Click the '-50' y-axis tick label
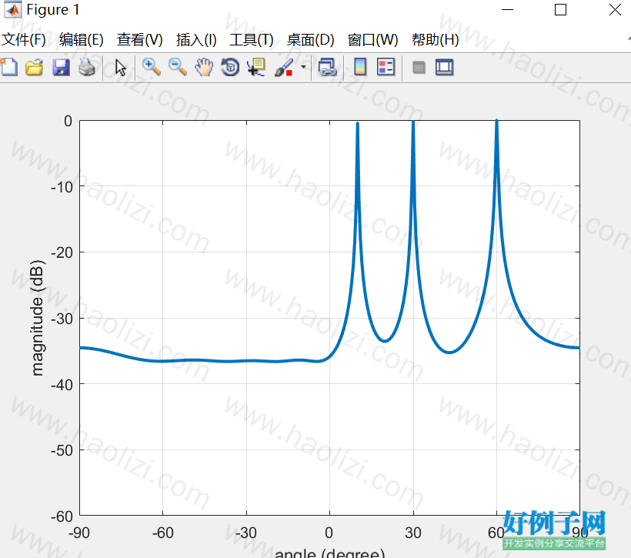 point(62,450)
